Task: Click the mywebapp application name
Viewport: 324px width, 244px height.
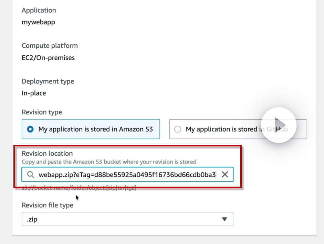Action: pyautogui.click(x=38, y=22)
